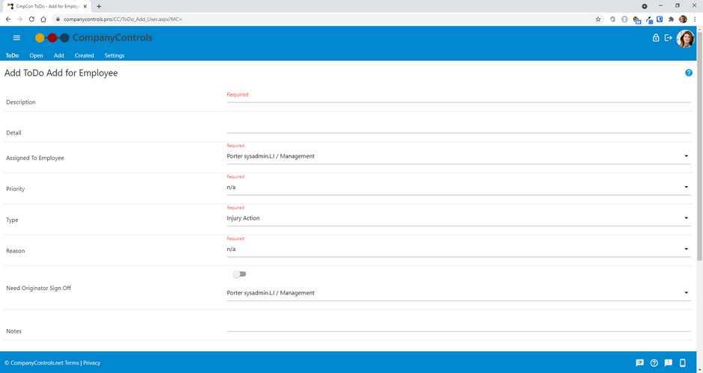
Task: Click the sign-out arrow icon
Action: [668, 38]
